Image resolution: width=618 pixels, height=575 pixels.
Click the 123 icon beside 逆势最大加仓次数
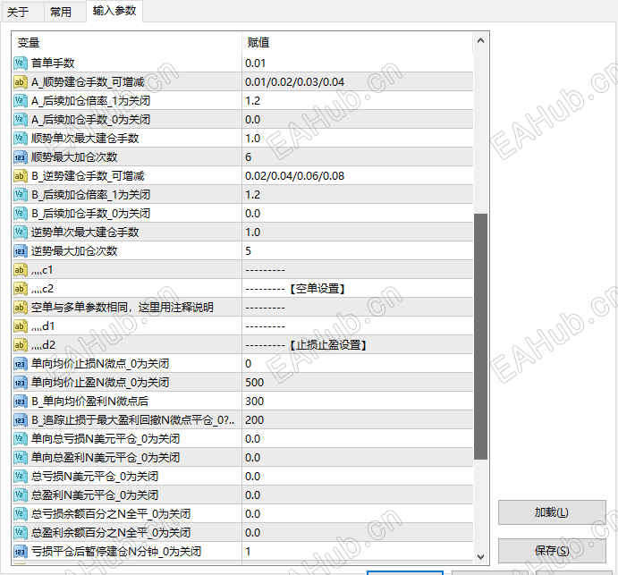20,251
